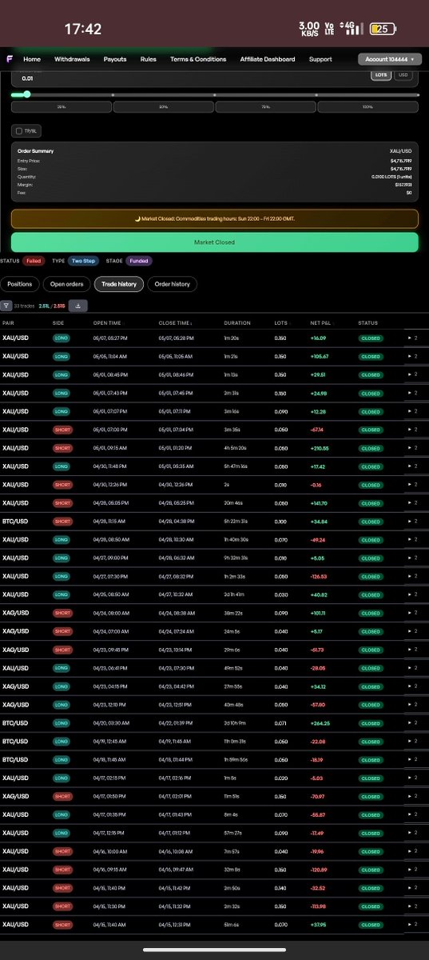Set size to 100% preset

click(367, 106)
